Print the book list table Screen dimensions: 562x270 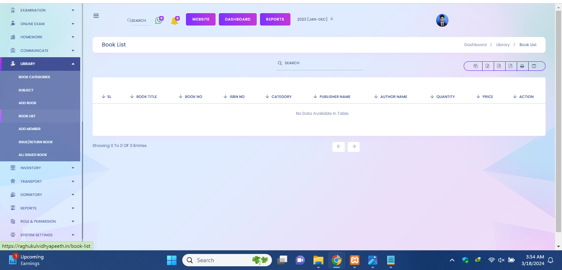pyautogui.click(x=522, y=66)
